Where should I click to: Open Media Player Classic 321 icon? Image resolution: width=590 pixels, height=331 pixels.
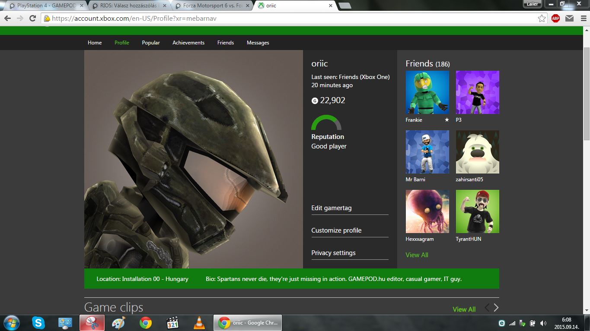[x=172, y=323]
